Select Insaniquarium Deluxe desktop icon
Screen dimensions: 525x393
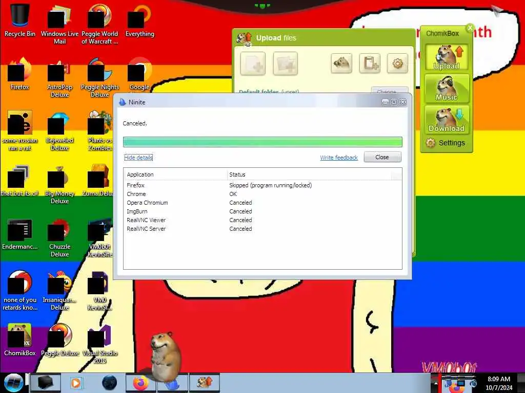pos(59,290)
